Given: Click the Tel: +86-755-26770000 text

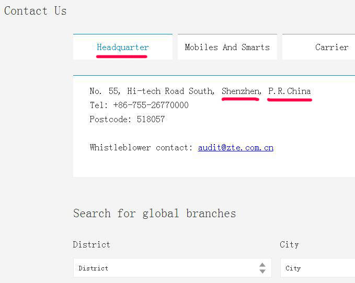Looking at the screenshot, I should 139,105.
